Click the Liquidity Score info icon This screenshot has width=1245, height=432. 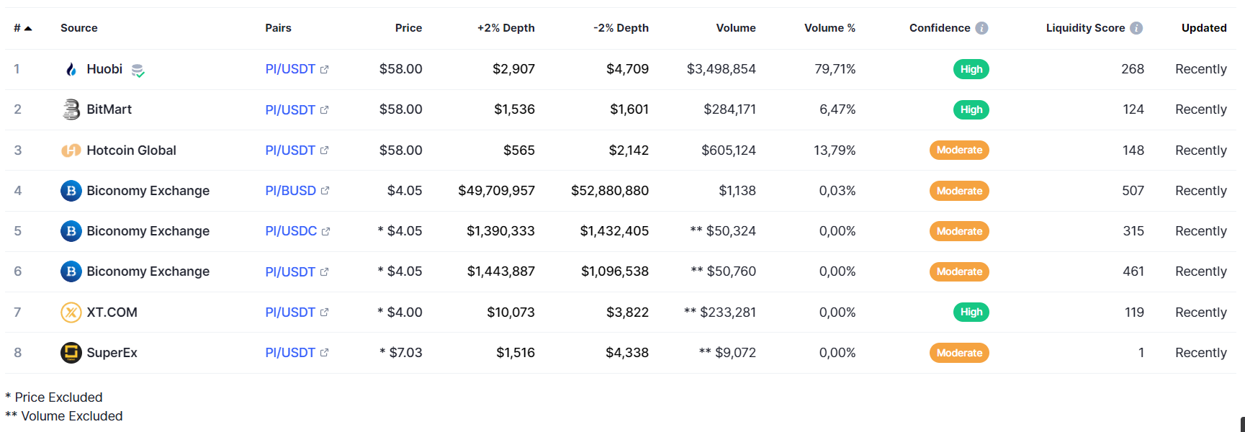pyautogui.click(x=1136, y=28)
